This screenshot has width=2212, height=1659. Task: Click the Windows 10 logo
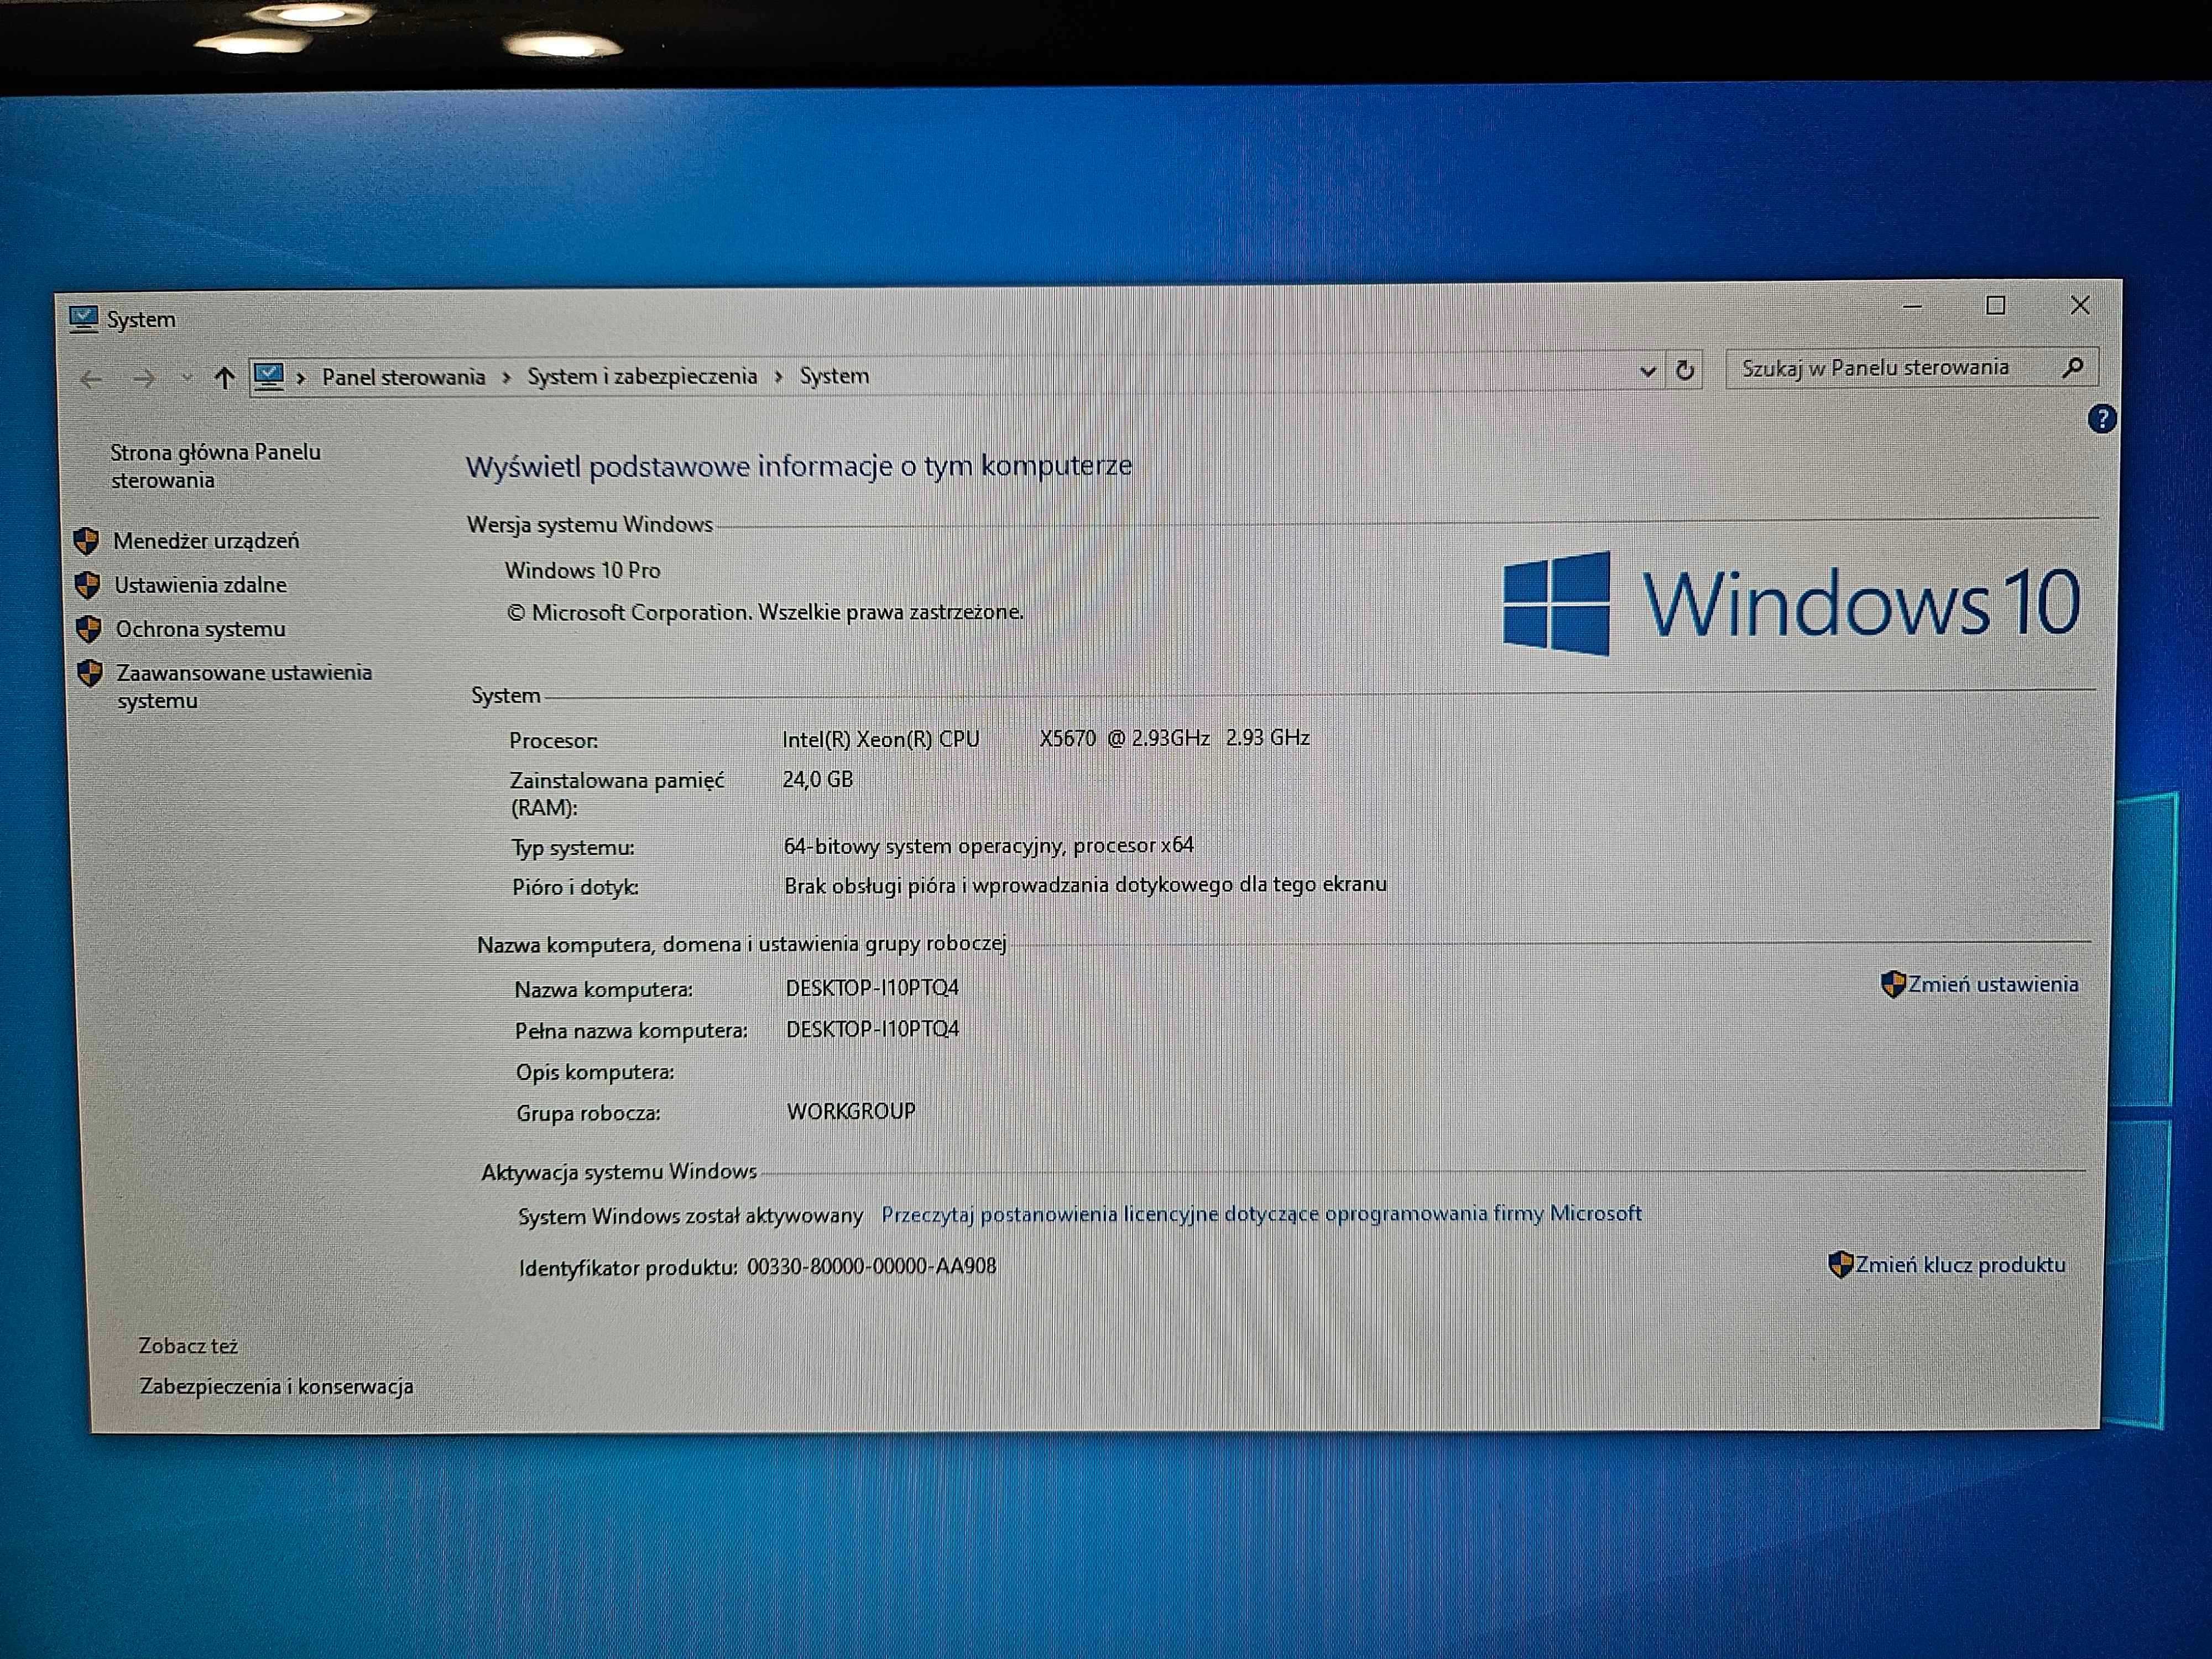pos(1791,603)
